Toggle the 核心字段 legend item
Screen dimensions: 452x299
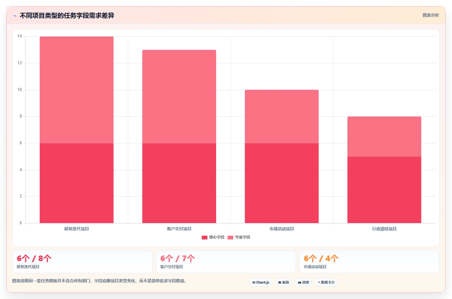(x=213, y=237)
